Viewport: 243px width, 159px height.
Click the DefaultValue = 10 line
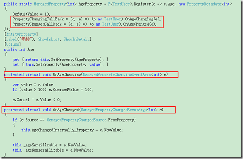[31, 14]
